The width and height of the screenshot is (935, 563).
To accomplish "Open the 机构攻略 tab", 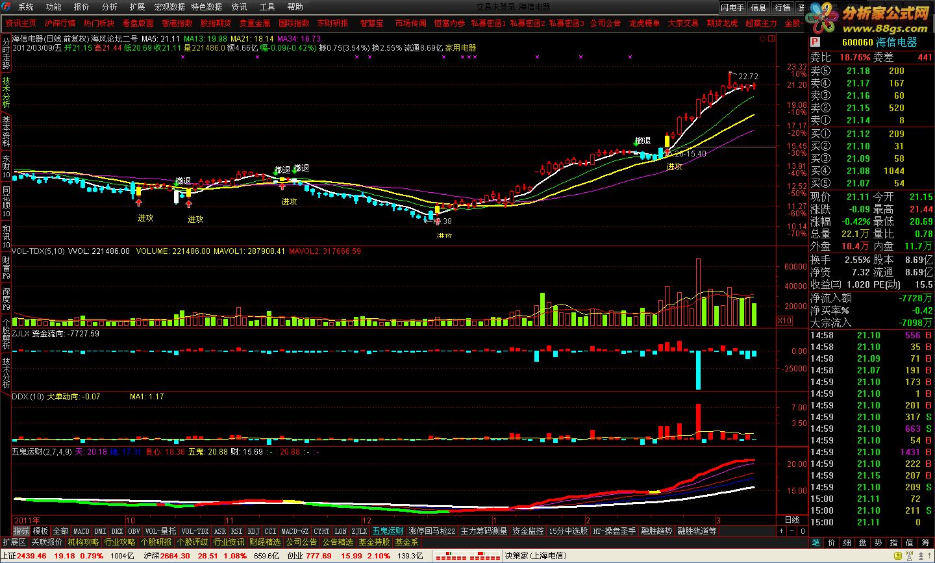I will tap(84, 542).
